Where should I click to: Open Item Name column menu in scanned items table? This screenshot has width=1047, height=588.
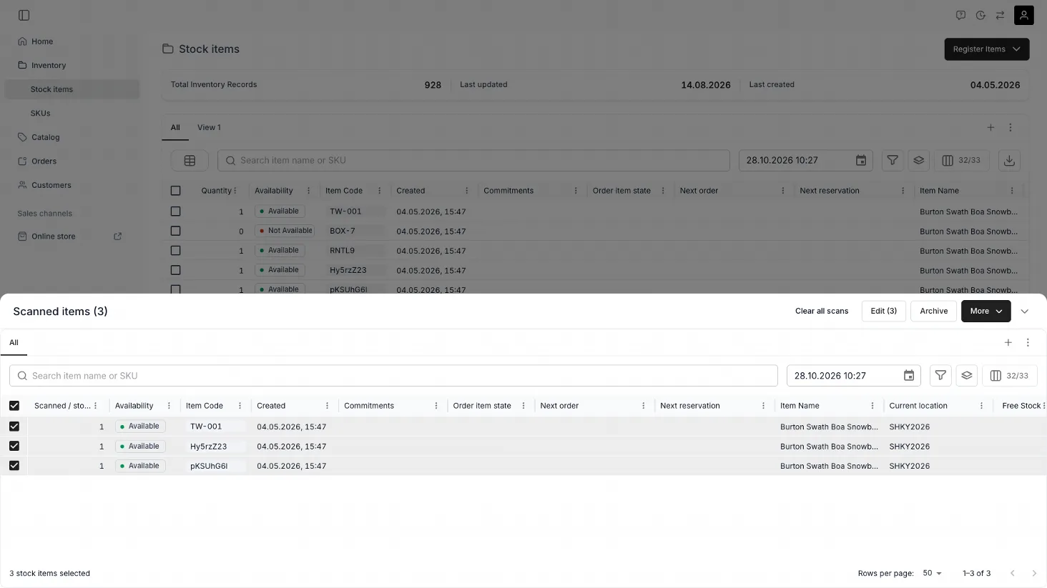click(872, 406)
